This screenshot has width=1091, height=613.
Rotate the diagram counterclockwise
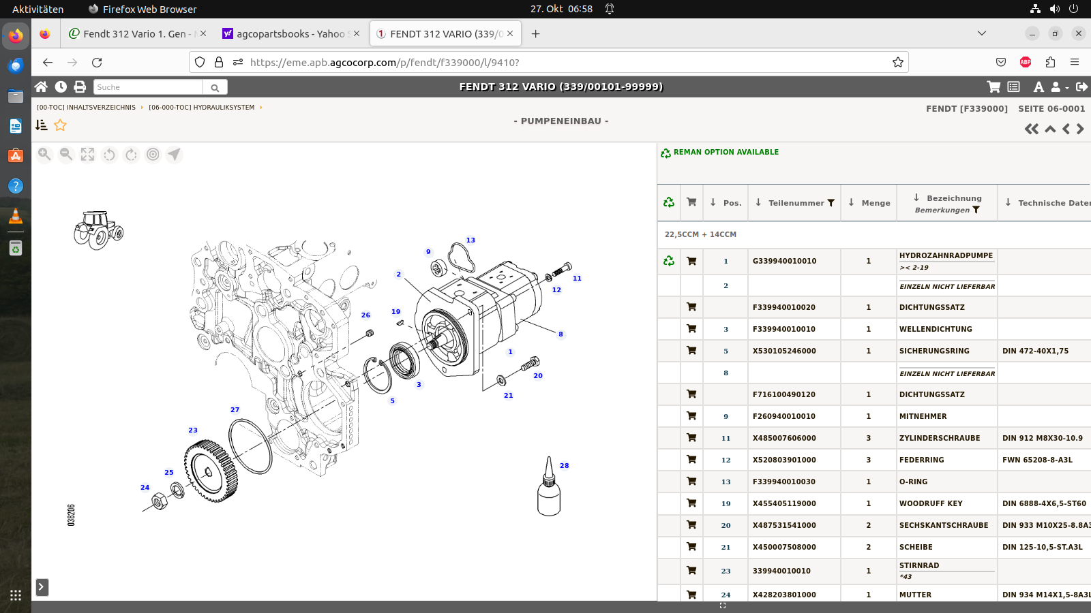pyautogui.click(x=109, y=155)
